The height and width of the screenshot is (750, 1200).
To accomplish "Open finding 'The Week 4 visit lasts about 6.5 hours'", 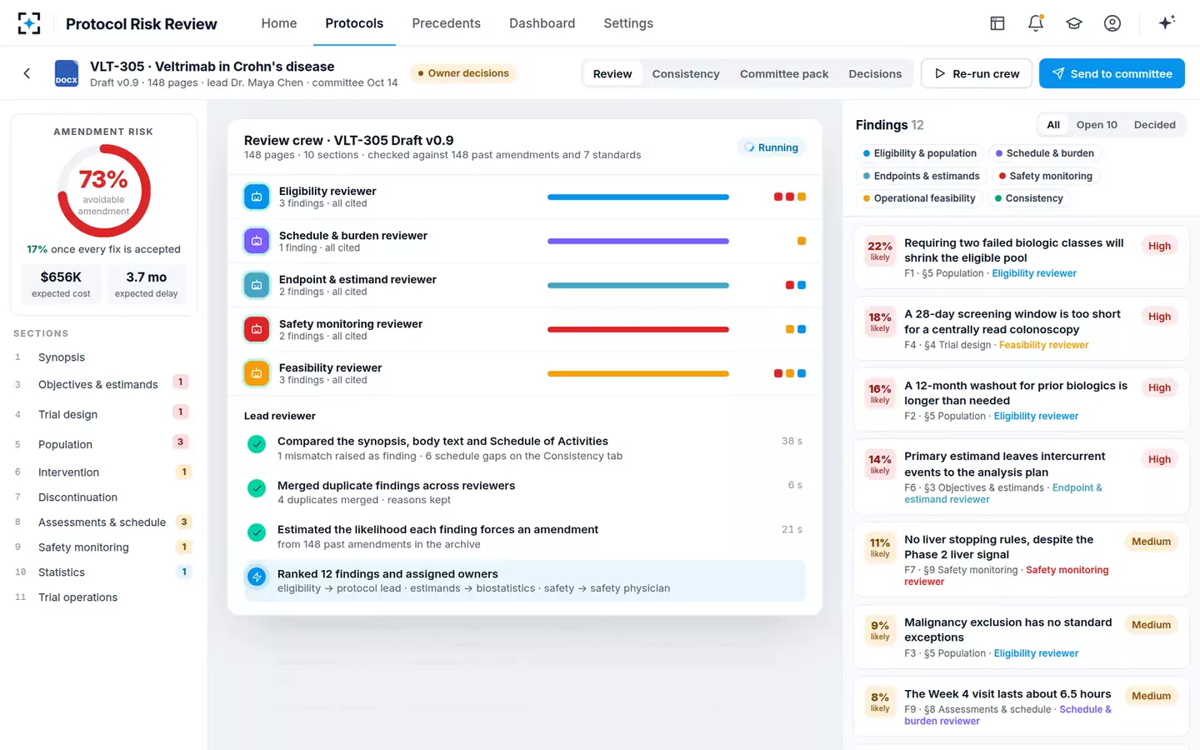I will (x=1022, y=707).
